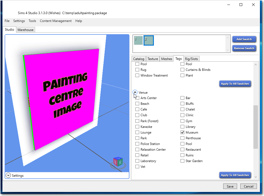Open the Content Management menu
The height and width of the screenshot is (196, 264).
(x=56, y=21)
